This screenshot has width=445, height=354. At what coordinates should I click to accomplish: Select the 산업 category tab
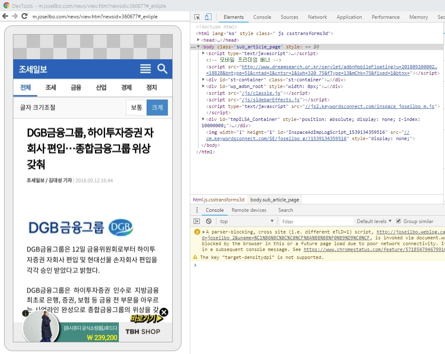[x=101, y=88]
